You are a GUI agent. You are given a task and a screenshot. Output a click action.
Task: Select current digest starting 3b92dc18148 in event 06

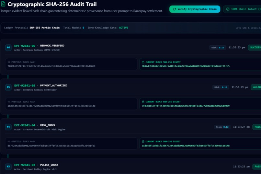186,66
